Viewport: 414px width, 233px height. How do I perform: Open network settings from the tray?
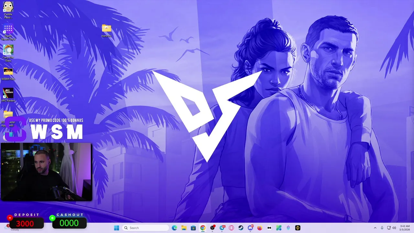pyautogui.click(x=389, y=228)
